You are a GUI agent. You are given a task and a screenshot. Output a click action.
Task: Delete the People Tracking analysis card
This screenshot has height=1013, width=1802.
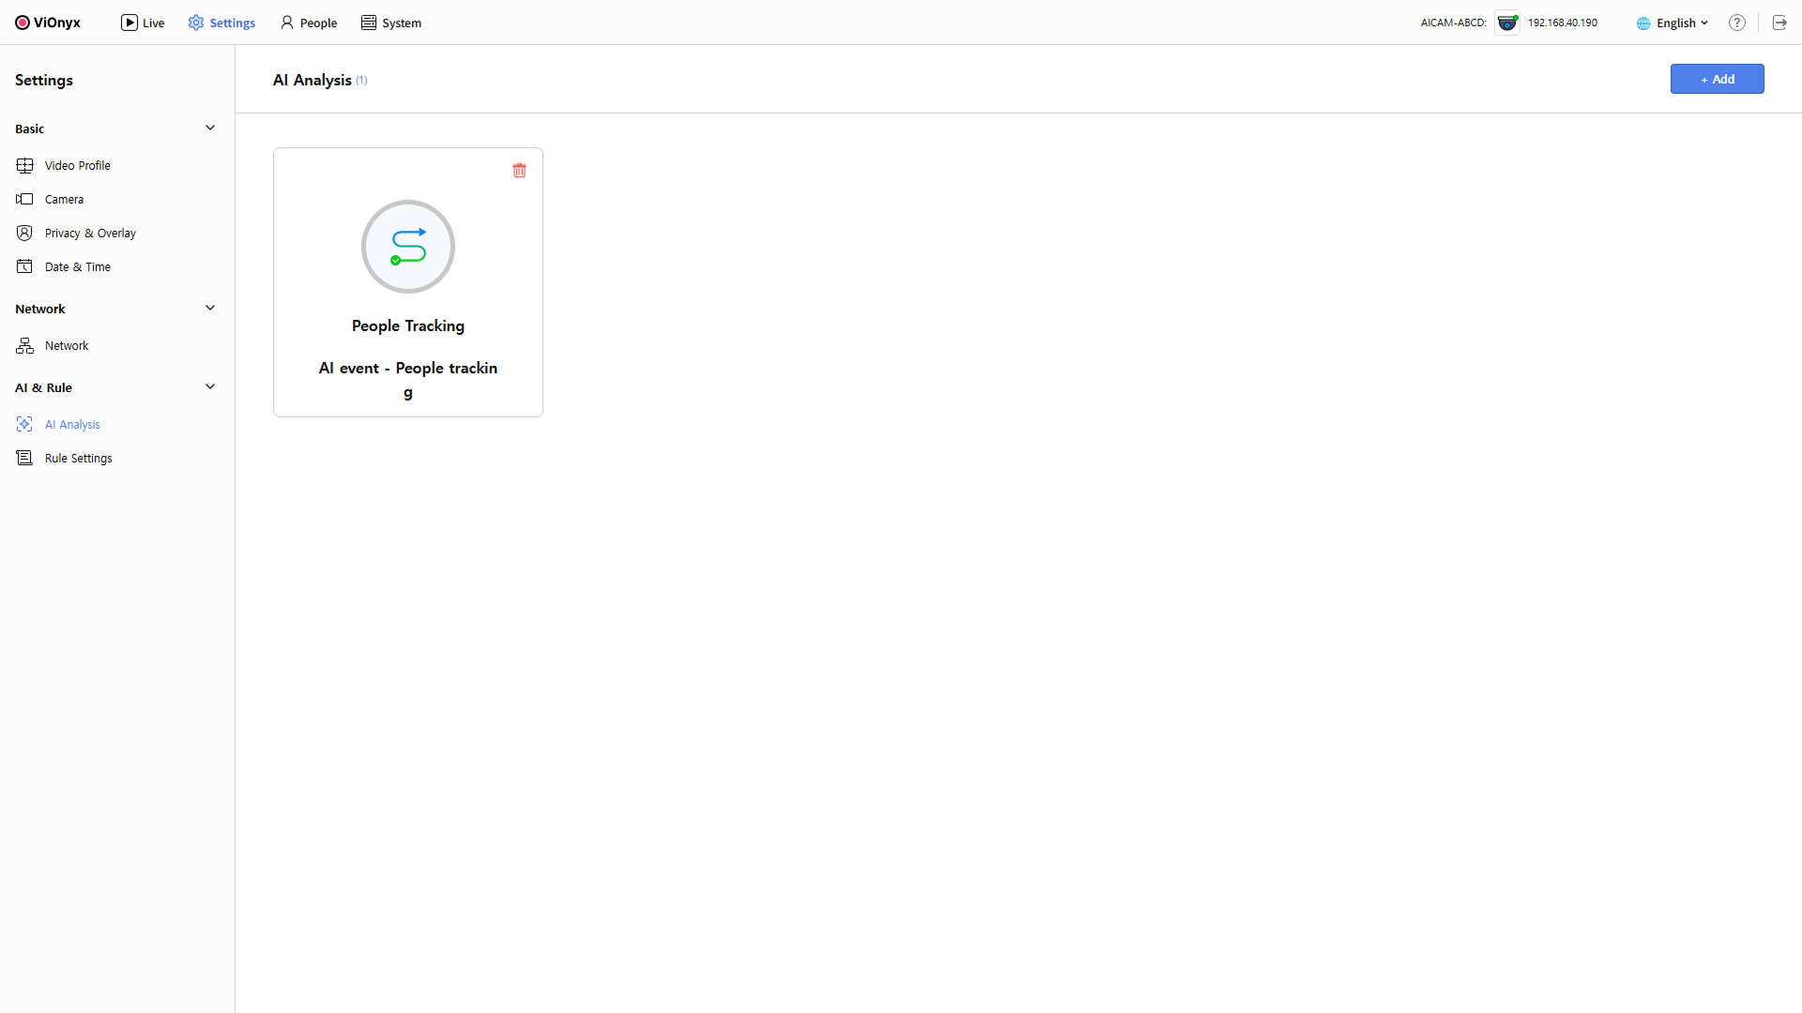519,170
